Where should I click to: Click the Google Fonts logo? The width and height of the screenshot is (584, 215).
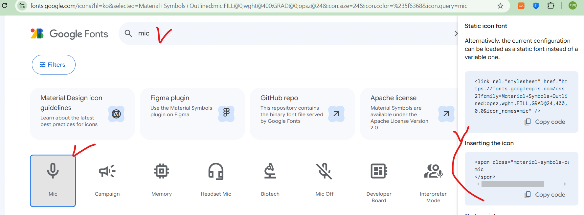69,34
